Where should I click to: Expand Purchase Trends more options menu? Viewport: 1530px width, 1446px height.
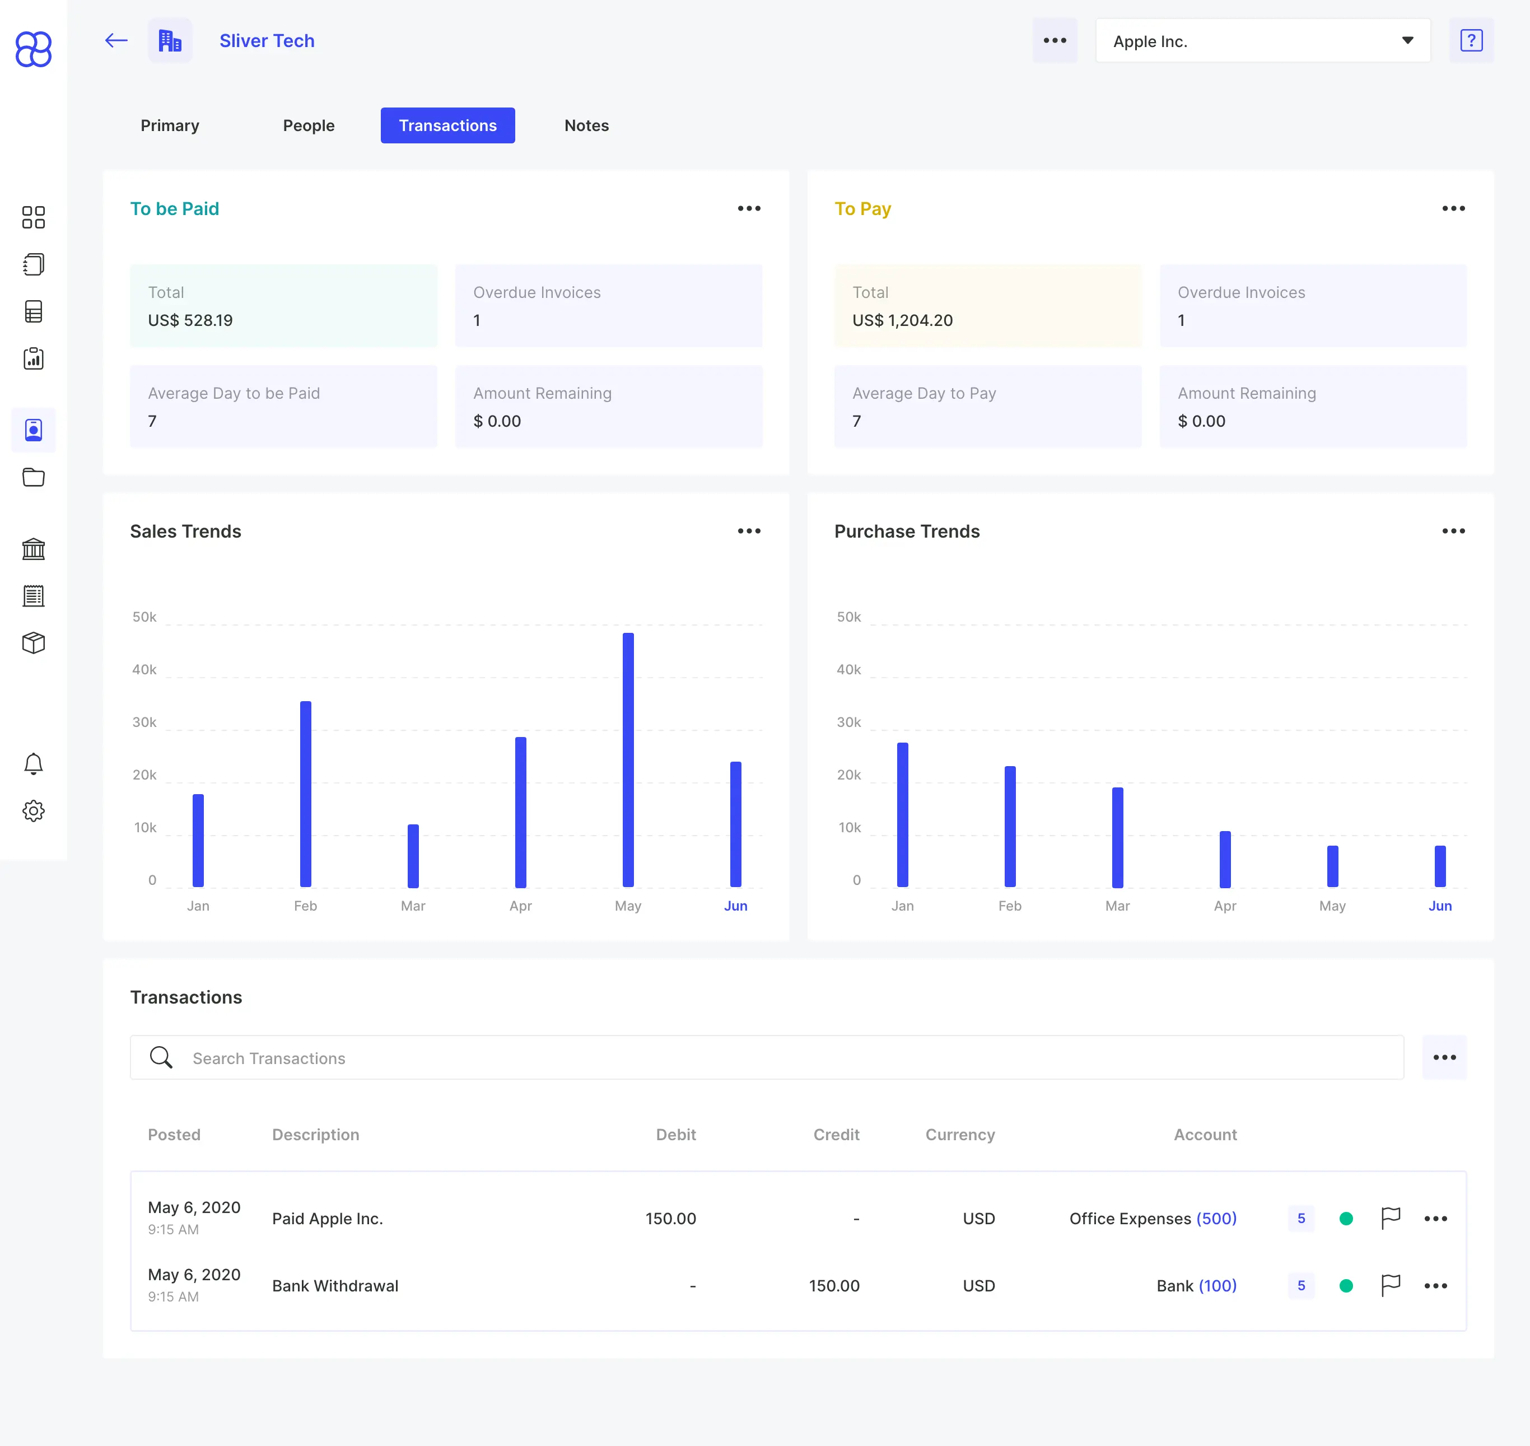1453,531
